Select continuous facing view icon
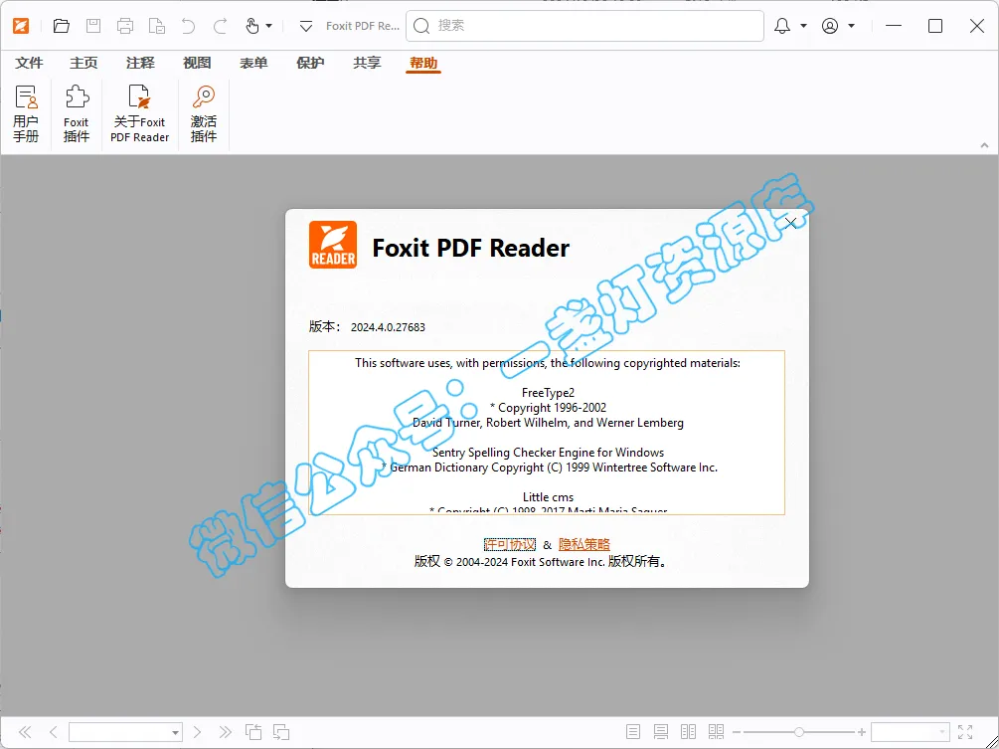The image size is (999, 749). coord(716,732)
